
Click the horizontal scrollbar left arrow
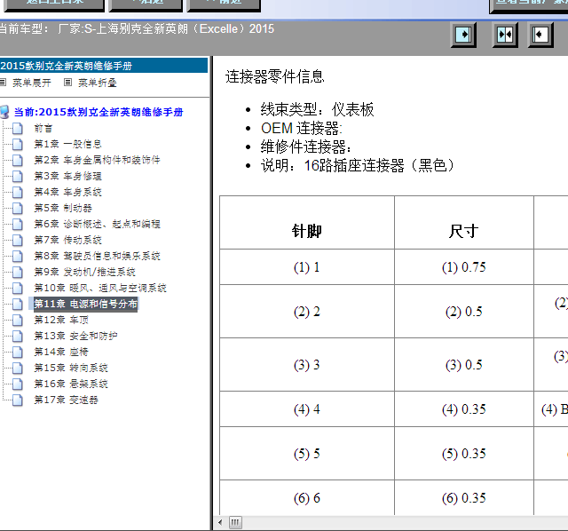pos(220,522)
